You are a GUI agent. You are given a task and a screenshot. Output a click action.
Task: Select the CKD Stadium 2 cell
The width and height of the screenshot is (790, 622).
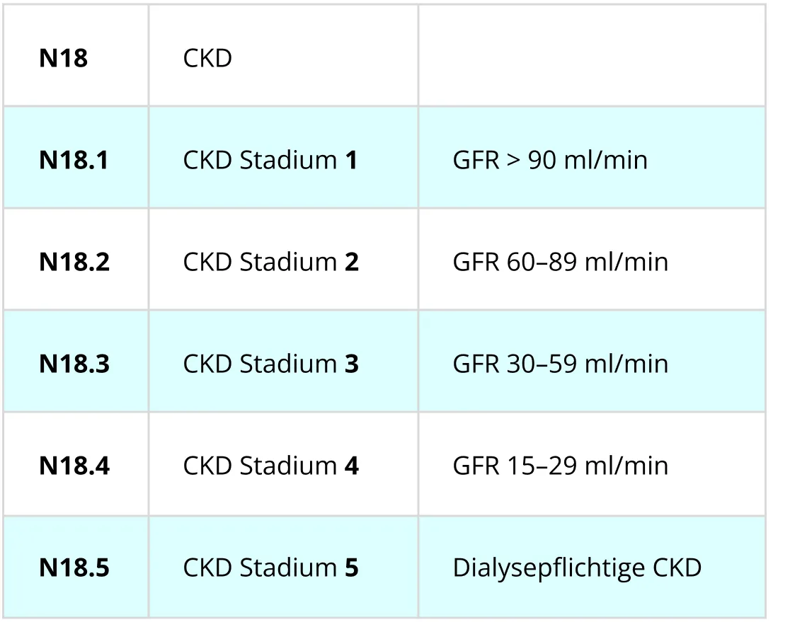pyautogui.click(x=271, y=263)
